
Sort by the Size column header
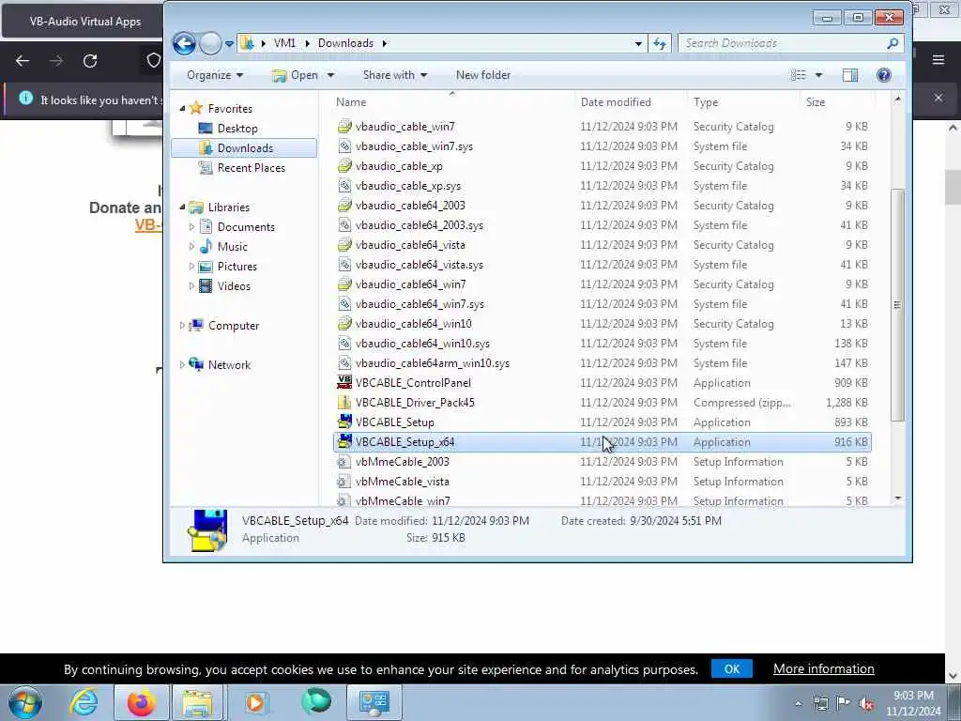(x=816, y=101)
